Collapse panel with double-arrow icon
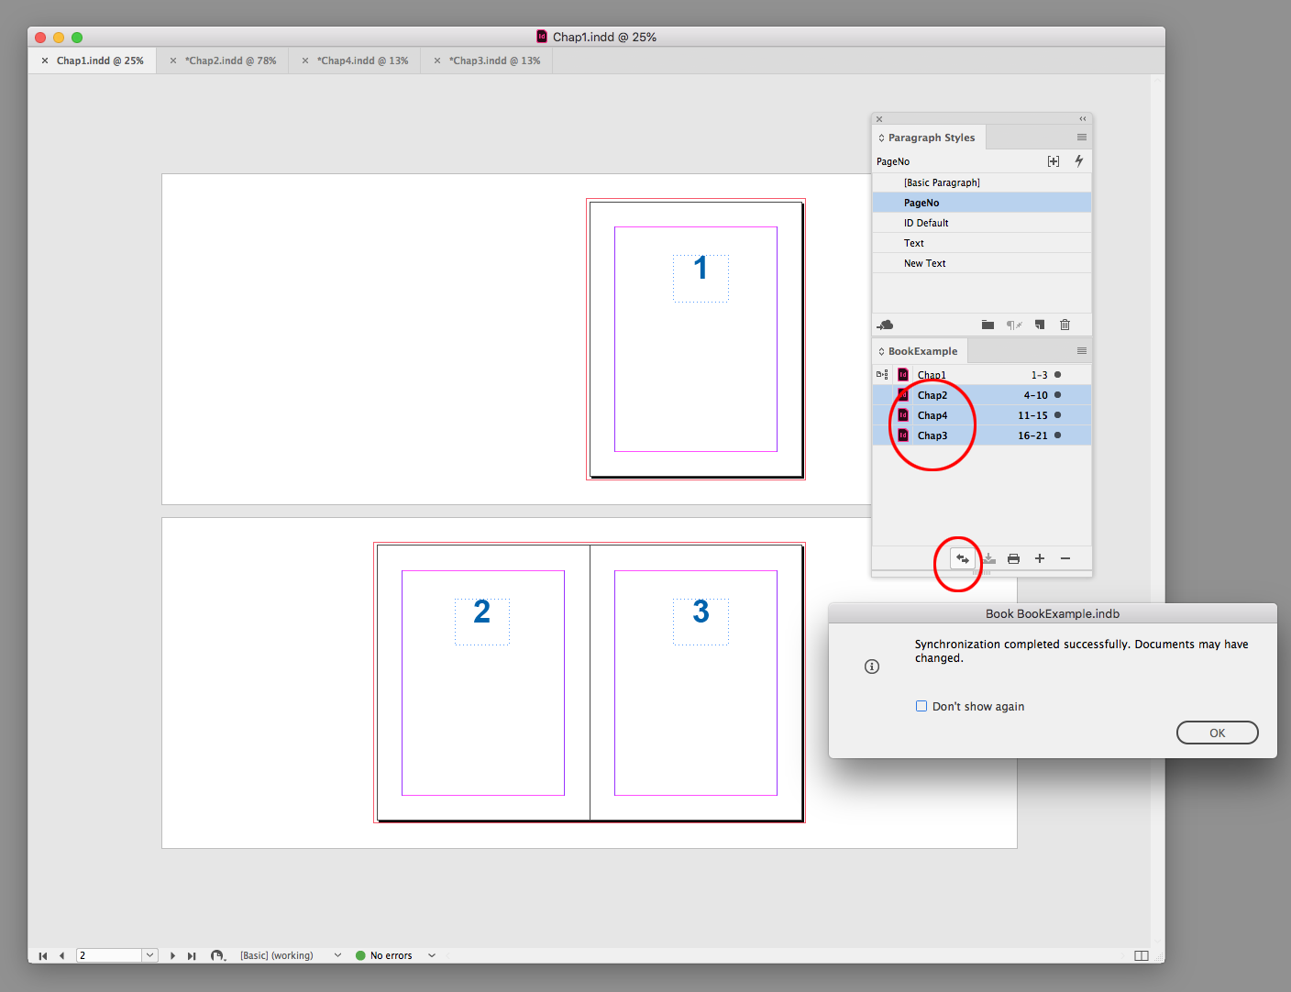This screenshot has width=1291, height=992. 1083,118
